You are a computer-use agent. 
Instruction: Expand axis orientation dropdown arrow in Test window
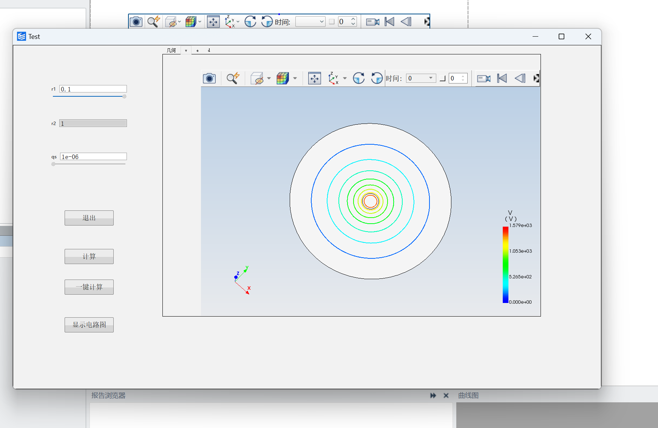click(344, 79)
